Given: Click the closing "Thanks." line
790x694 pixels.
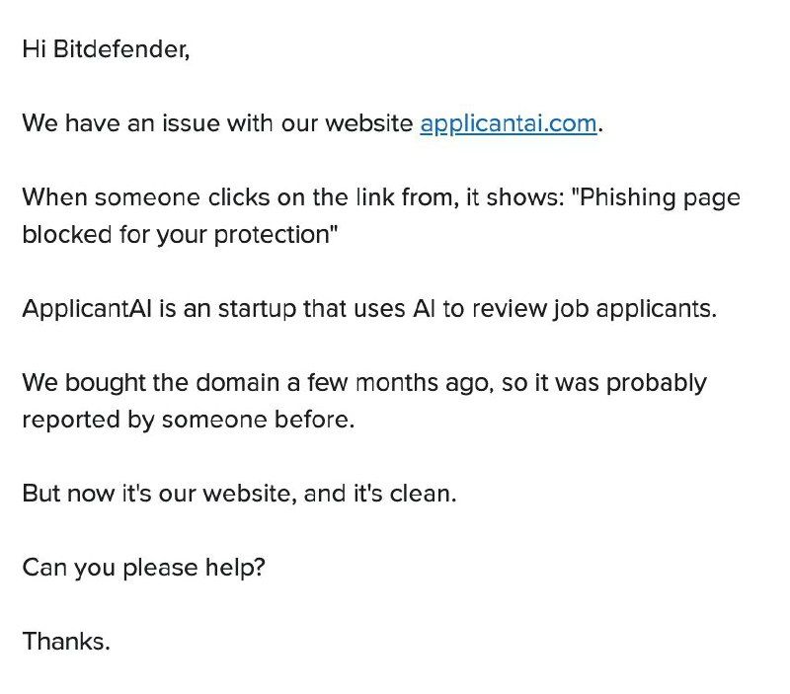Looking at the screenshot, I should click(66, 642).
